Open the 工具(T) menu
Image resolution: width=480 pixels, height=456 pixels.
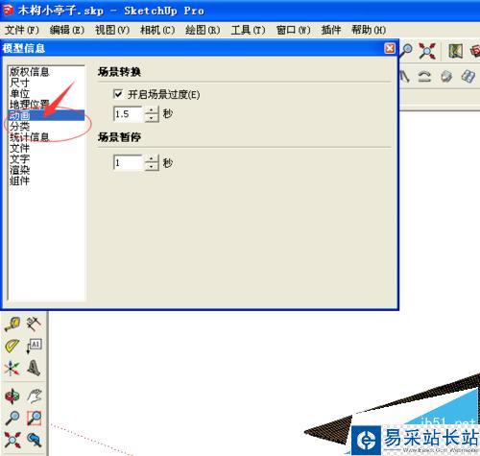[x=248, y=30]
